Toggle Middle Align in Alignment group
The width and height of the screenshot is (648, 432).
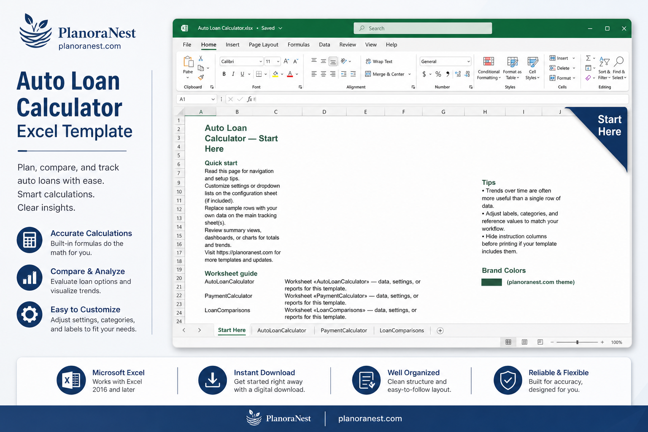323,61
